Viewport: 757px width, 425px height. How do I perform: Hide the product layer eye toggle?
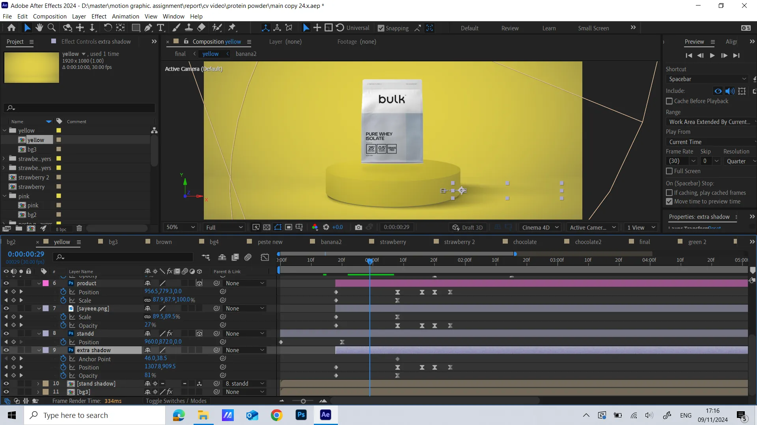6,283
